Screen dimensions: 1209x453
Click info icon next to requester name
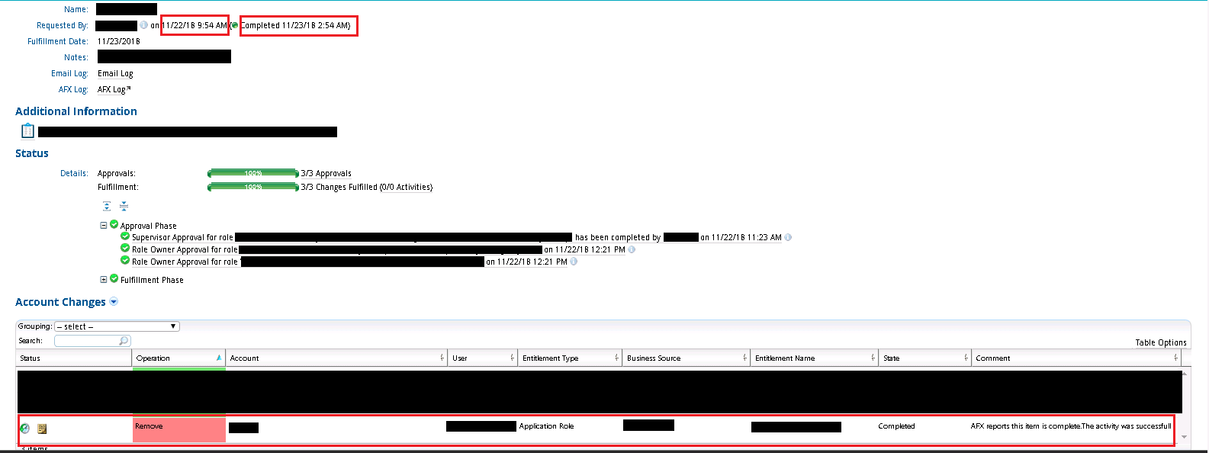click(143, 25)
